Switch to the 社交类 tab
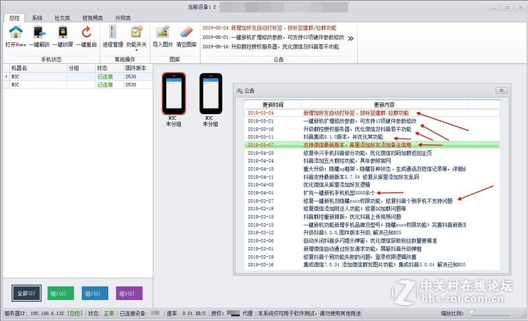Viewport: 528px width, 321px height. tap(62, 18)
